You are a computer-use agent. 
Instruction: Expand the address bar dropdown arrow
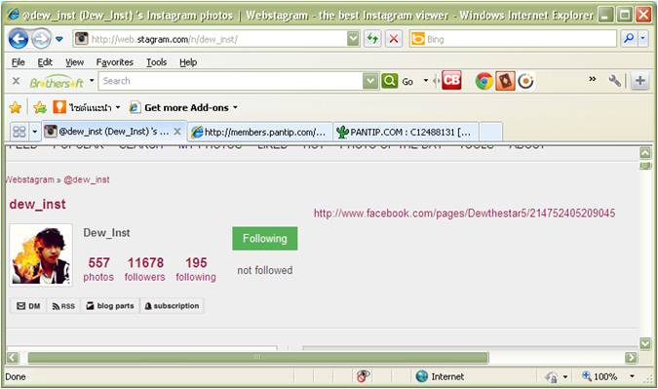tap(353, 39)
